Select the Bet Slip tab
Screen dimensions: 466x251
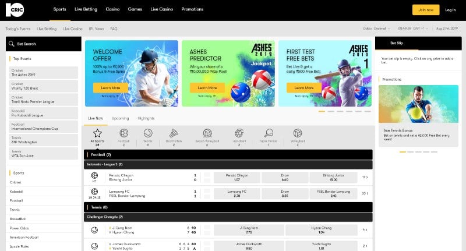click(x=397, y=43)
